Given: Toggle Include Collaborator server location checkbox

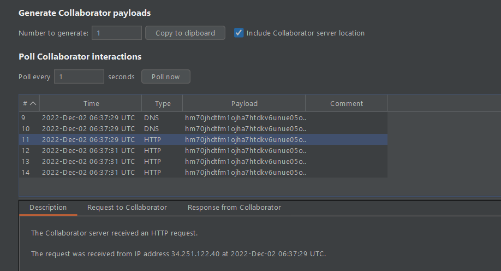Looking at the screenshot, I should click(x=239, y=33).
